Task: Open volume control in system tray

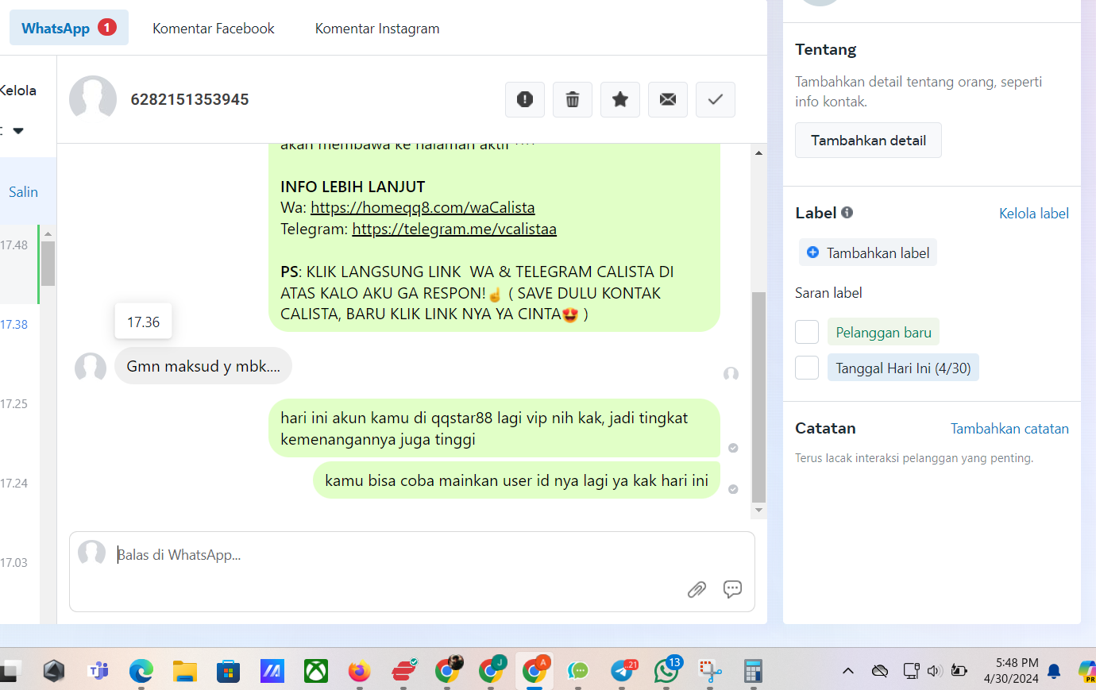Action: tap(935, 671)
